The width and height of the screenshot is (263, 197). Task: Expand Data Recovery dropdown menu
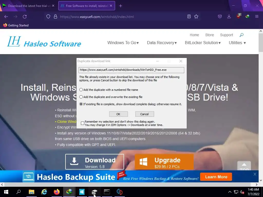162,43
